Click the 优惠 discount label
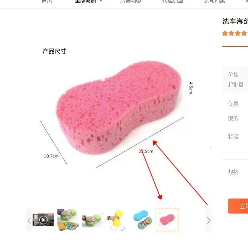The width and height of the screenshot is (248, 248). click(233, 104)
